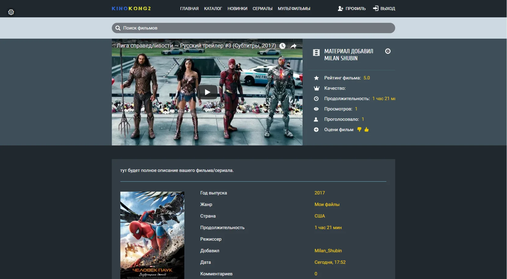The width and height of the screenshot is (507, 279).
Task: Open the Milan_Shubin user link
Action: click(328, 251)
